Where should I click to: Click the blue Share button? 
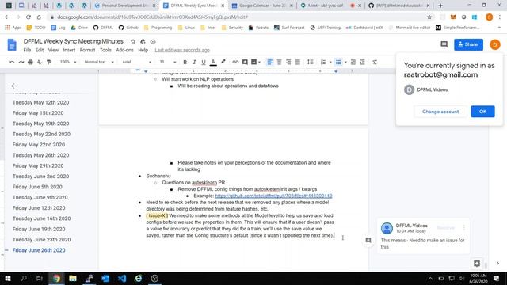(468, 44)
